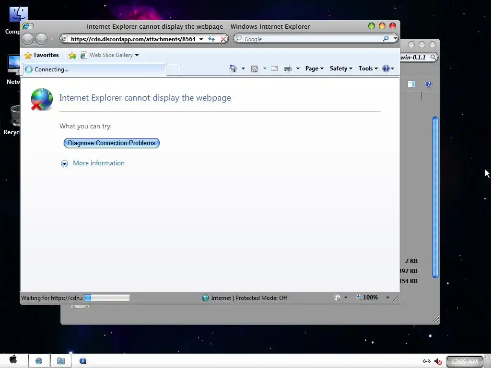The height and width of the screenshot is (368, 491).
Task: Click the Read Mail envelope icon
Action: (274, 69)
